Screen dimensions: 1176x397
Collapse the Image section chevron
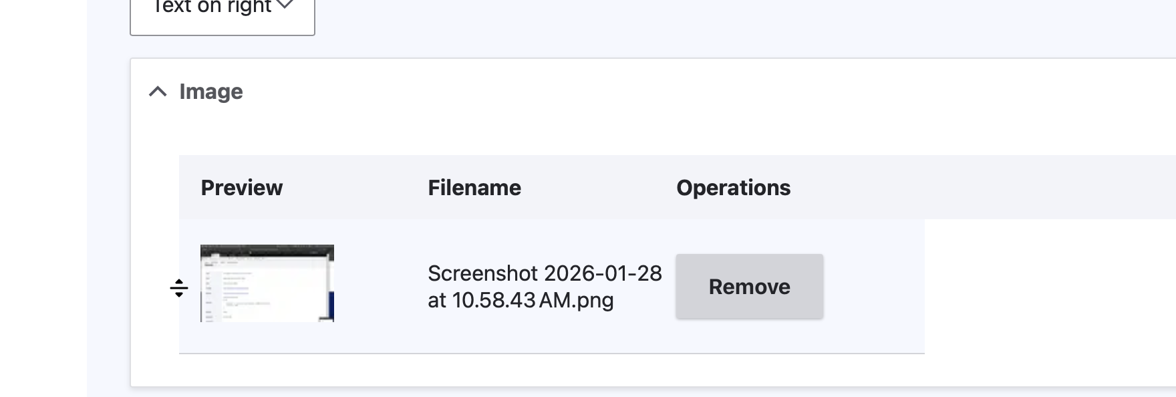tap(158, 92)
